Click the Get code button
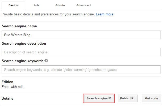This screenshot has height=106, width=164. tap(152, 98)
